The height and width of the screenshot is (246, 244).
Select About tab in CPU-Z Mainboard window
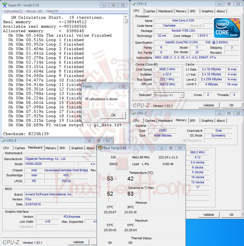[90, 148]
